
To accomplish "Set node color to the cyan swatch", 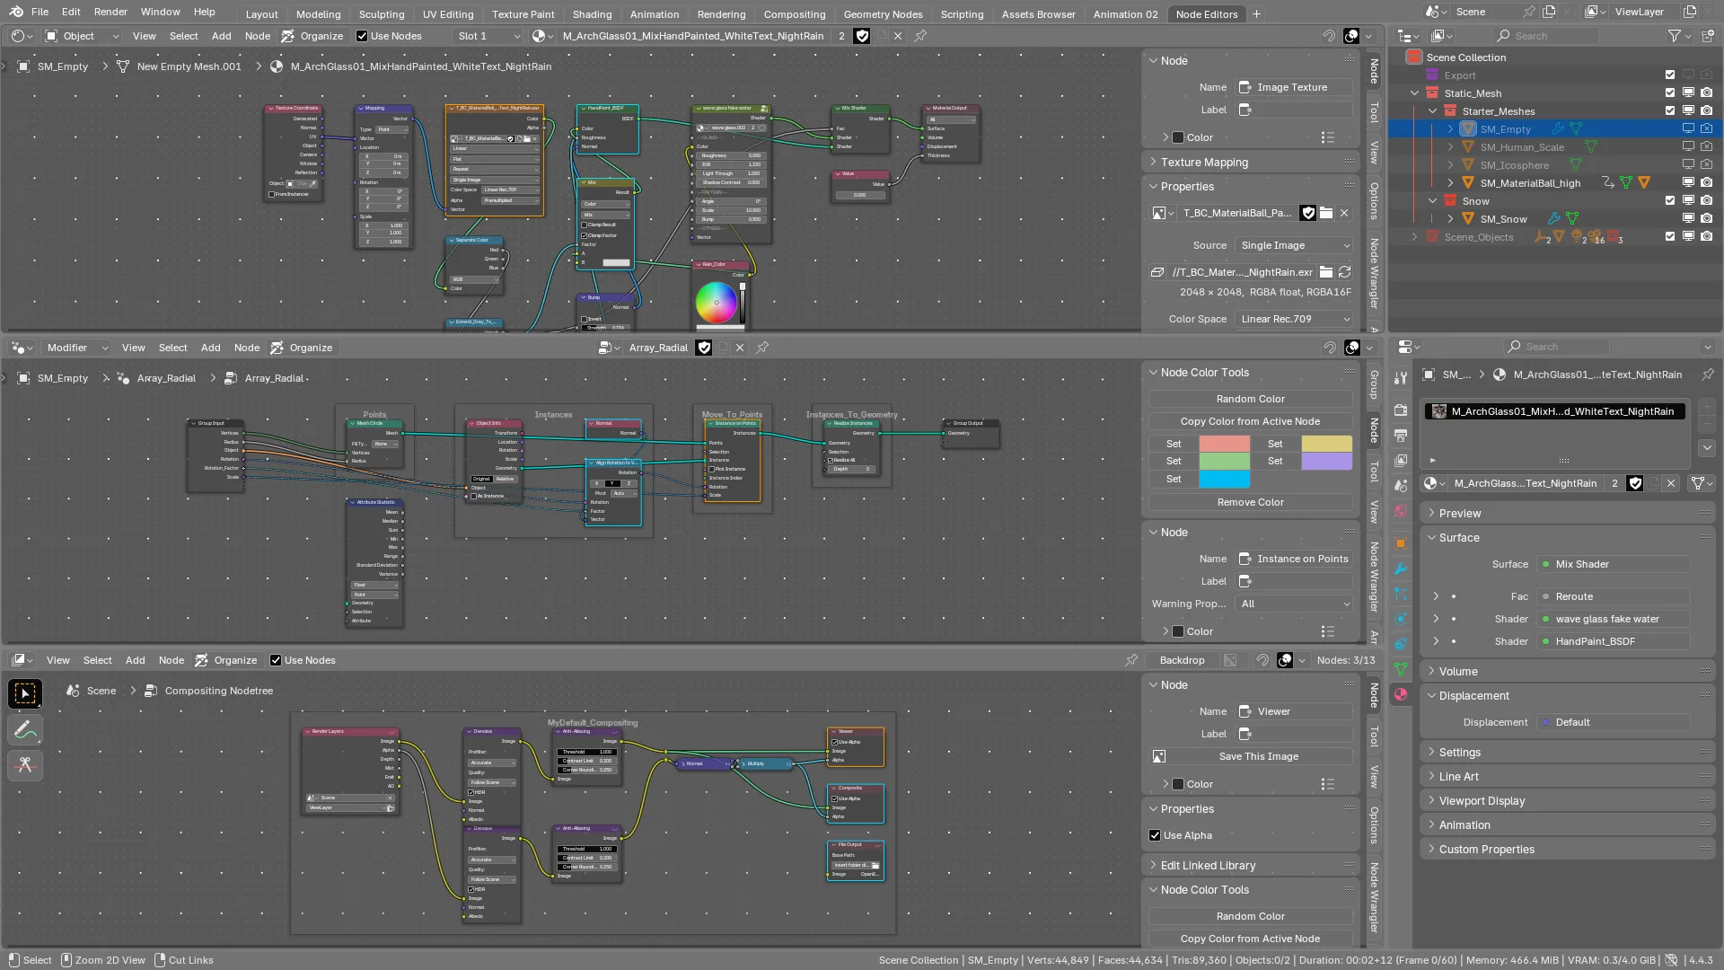I will coord(1224,480).
